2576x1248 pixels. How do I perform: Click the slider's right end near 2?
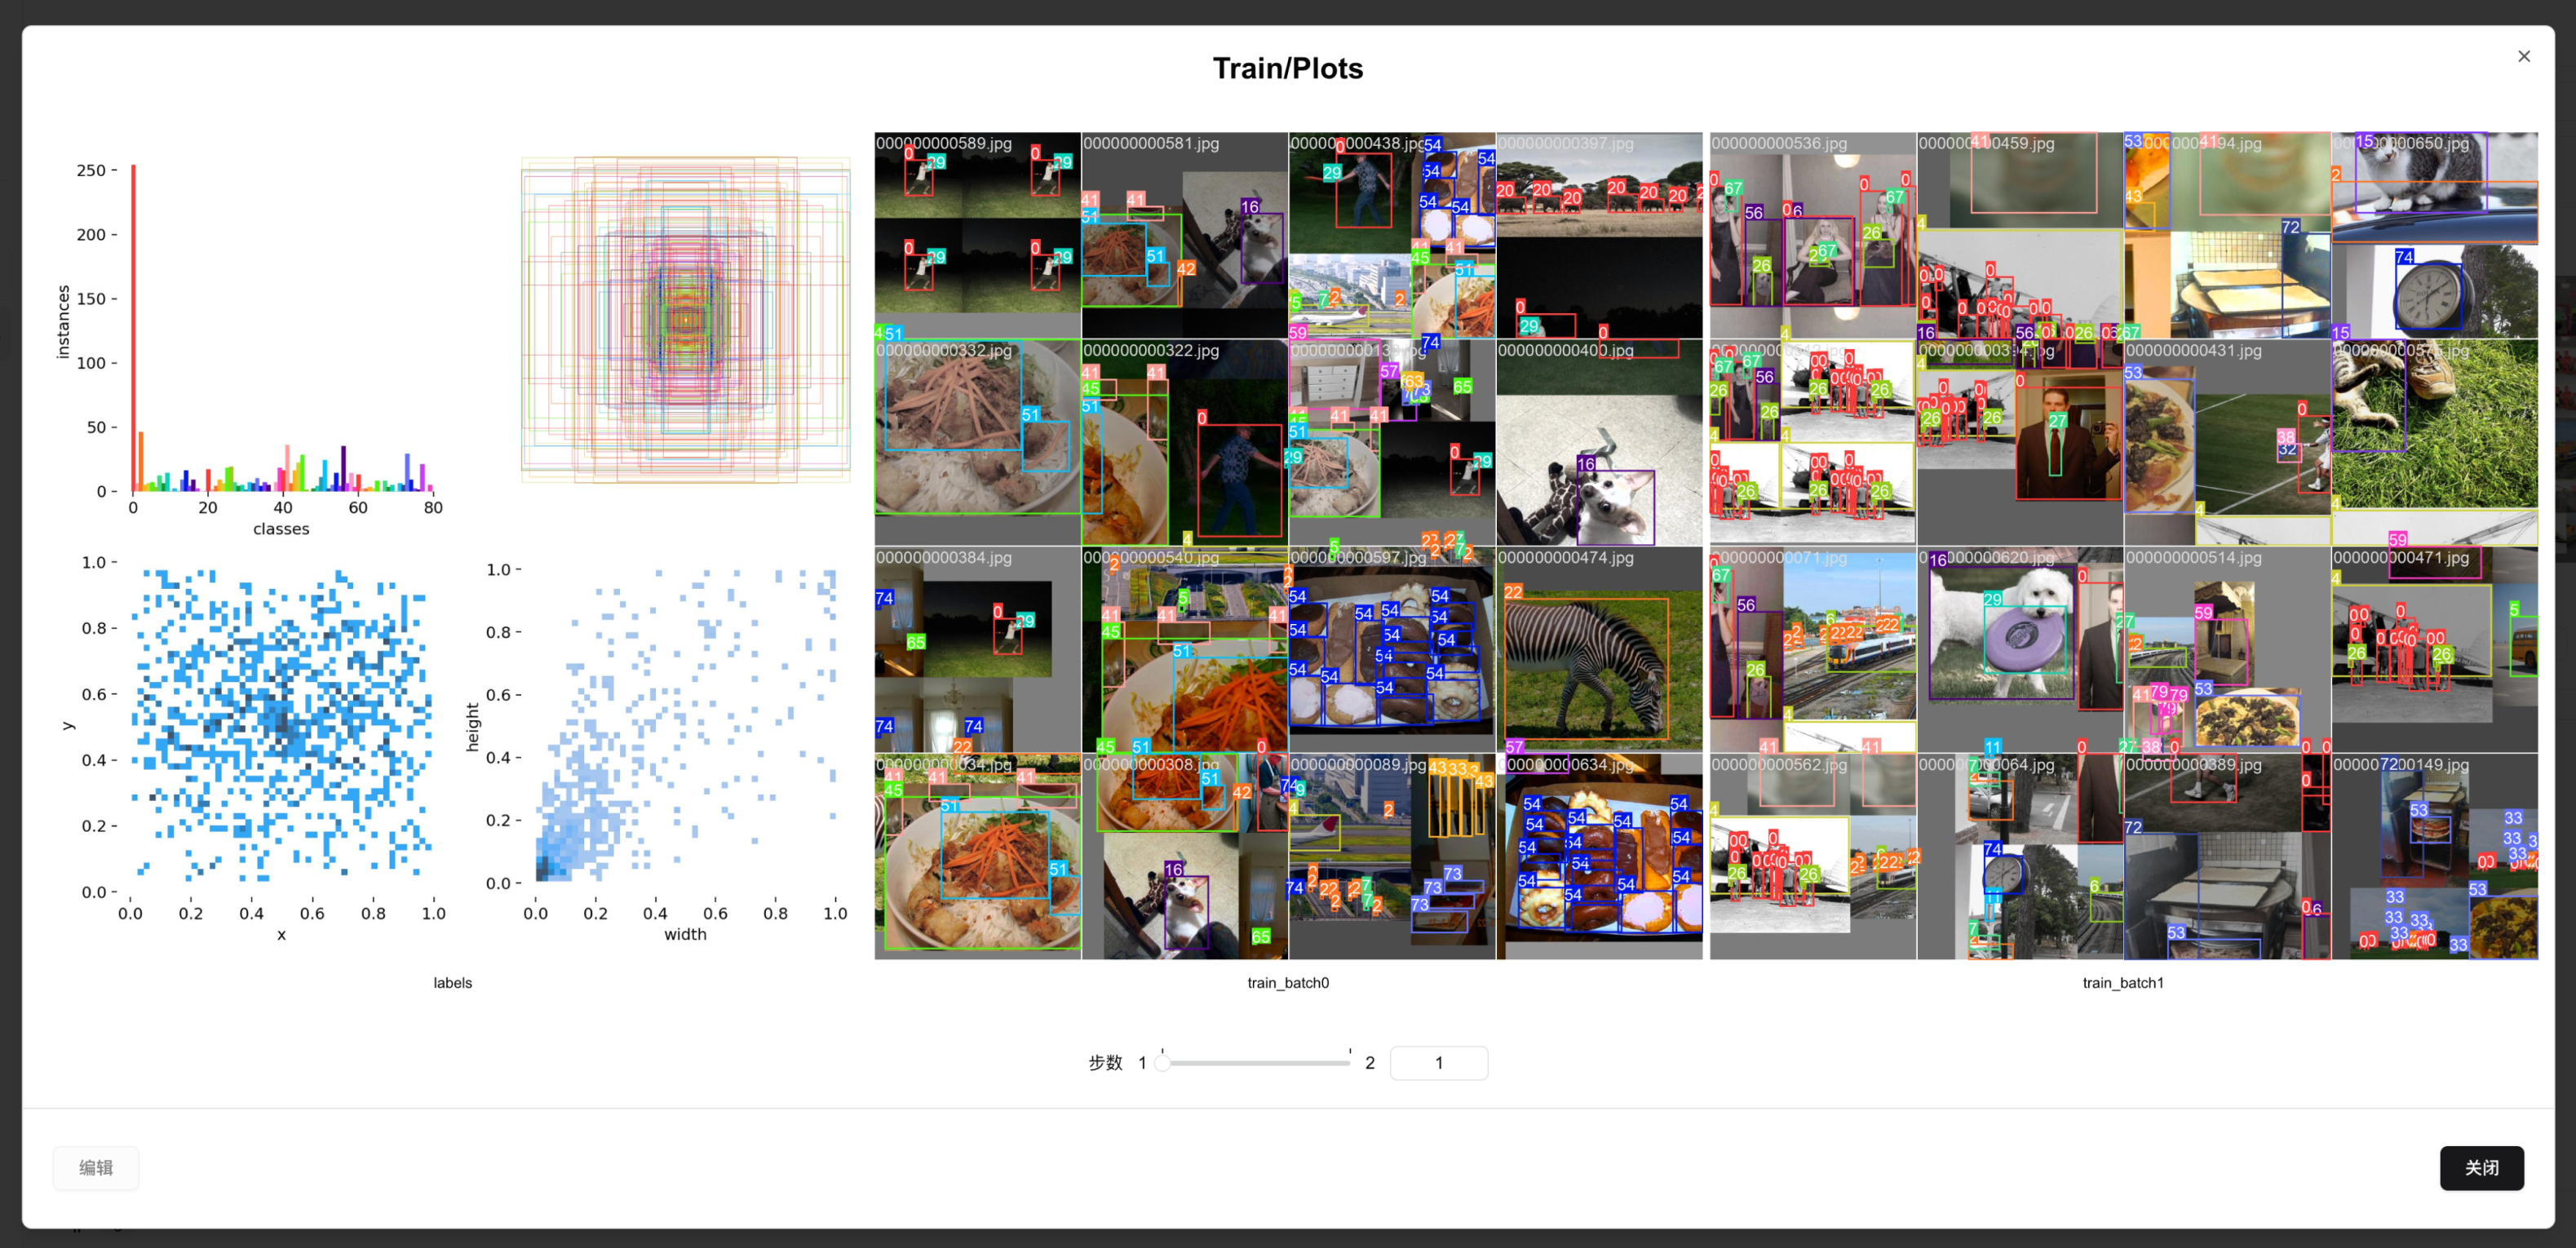(x=1348, y=1063)
